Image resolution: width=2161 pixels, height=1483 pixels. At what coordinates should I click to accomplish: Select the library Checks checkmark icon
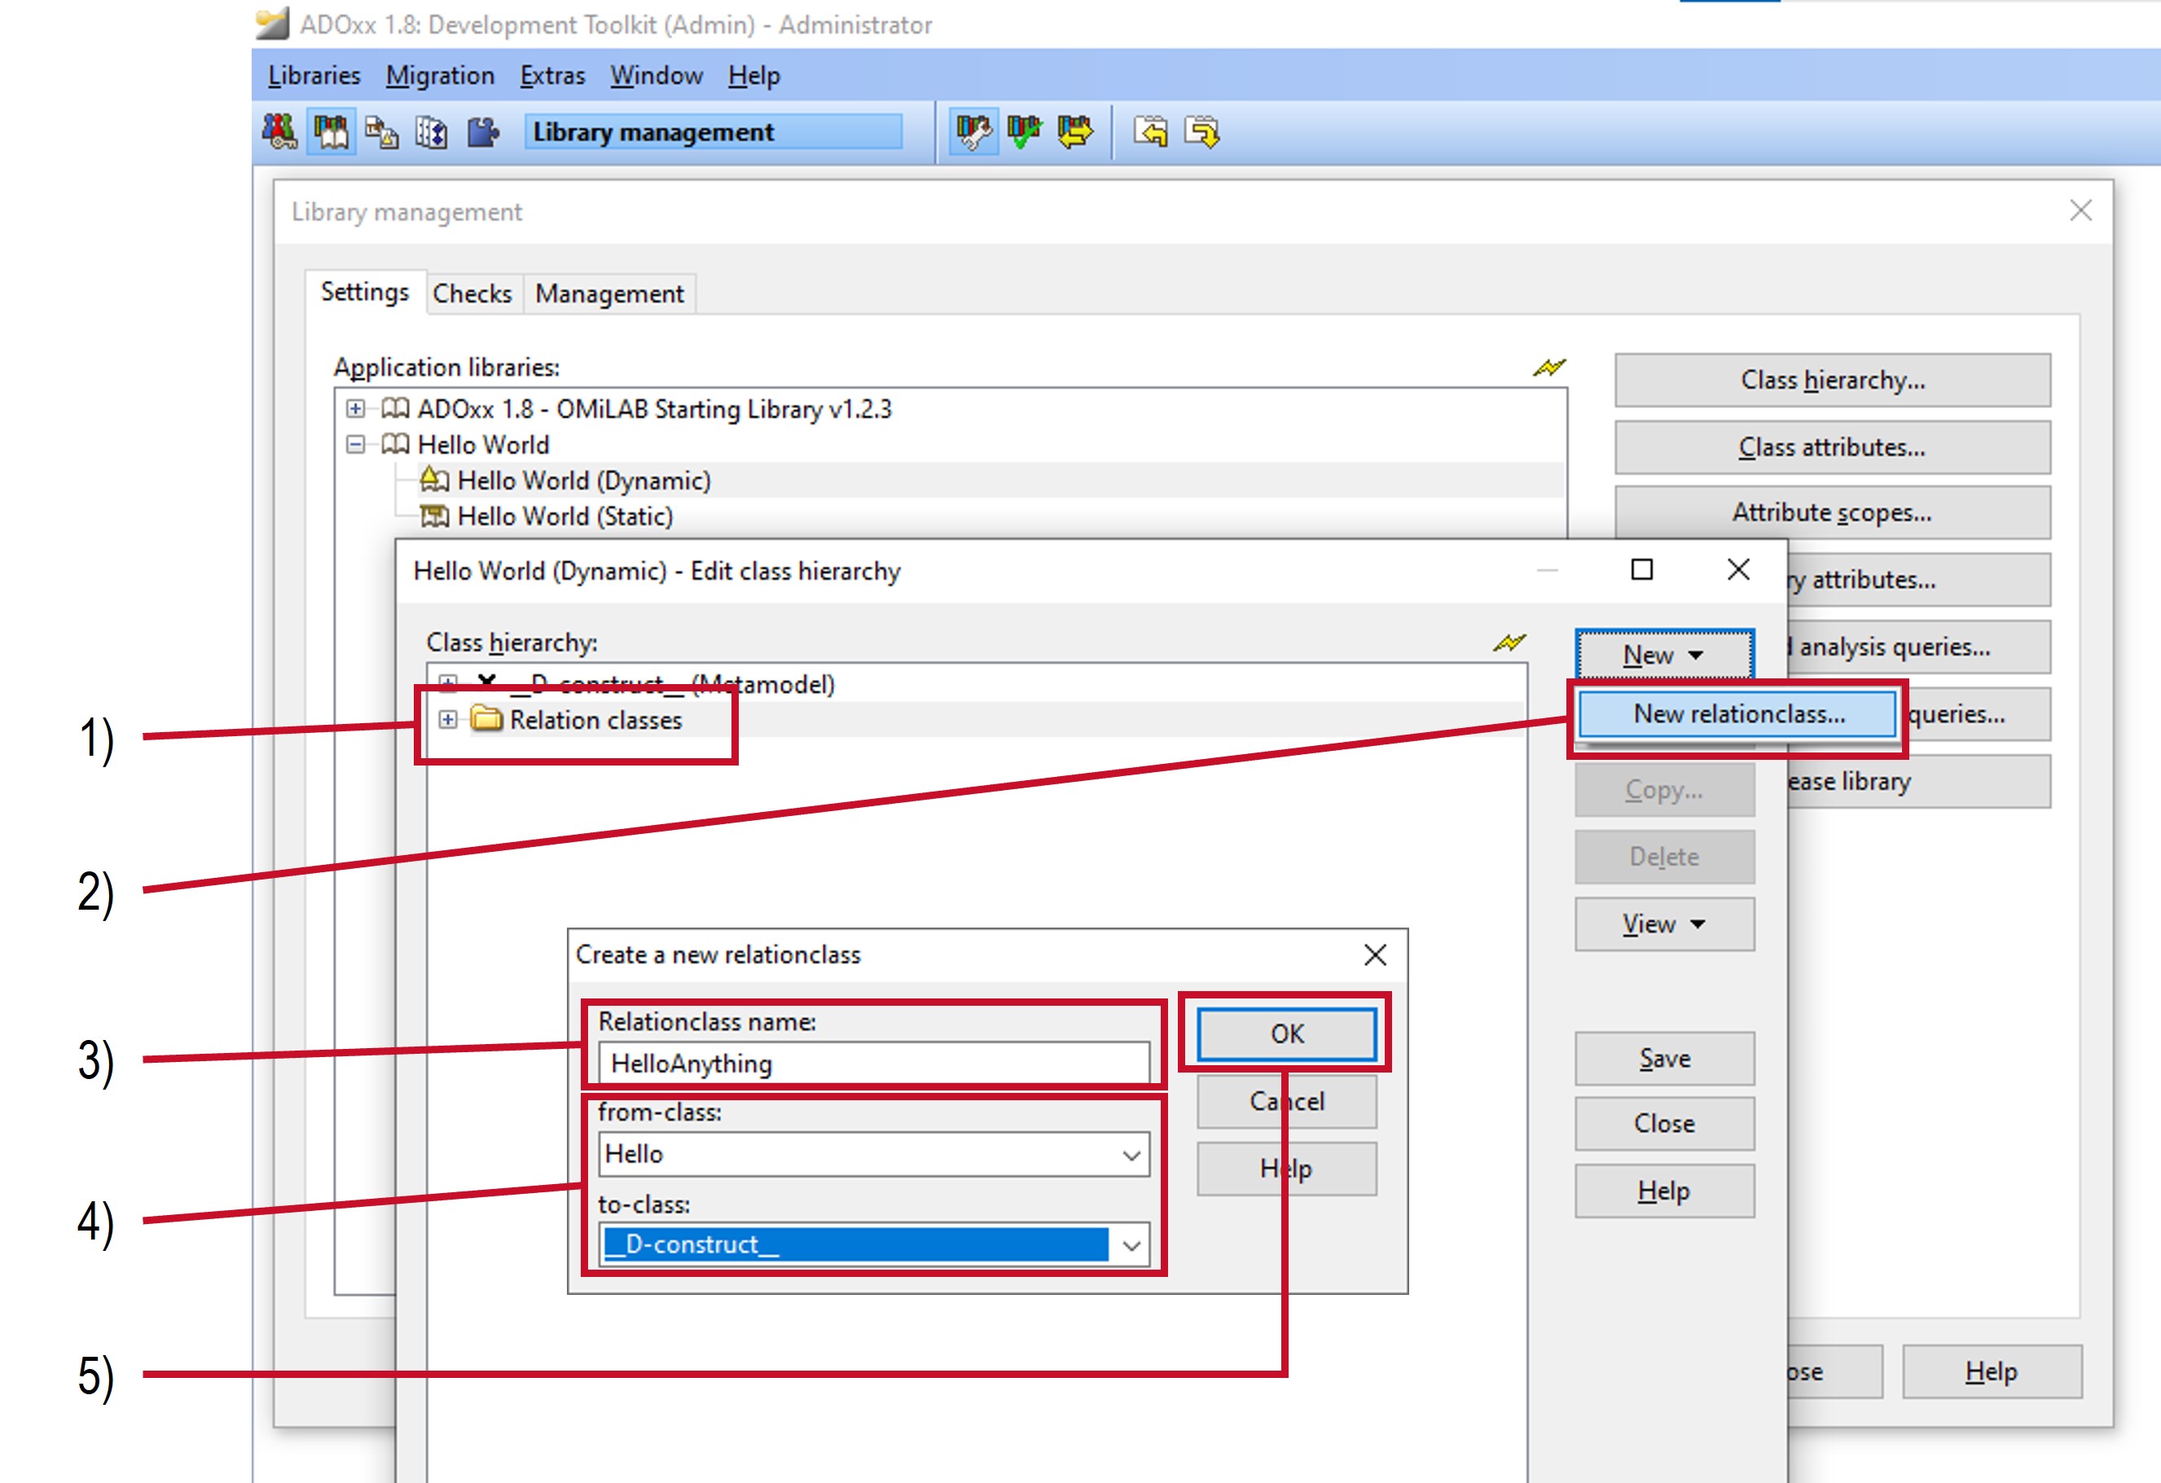point(1025,131)
